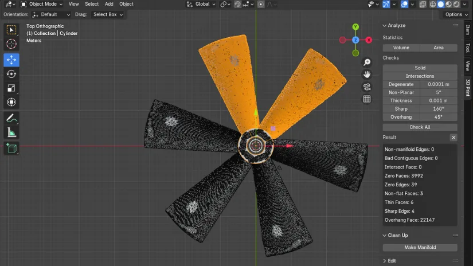Open Analyze panel options grip
Screen dimensions: 473x266
click(455, 25)
